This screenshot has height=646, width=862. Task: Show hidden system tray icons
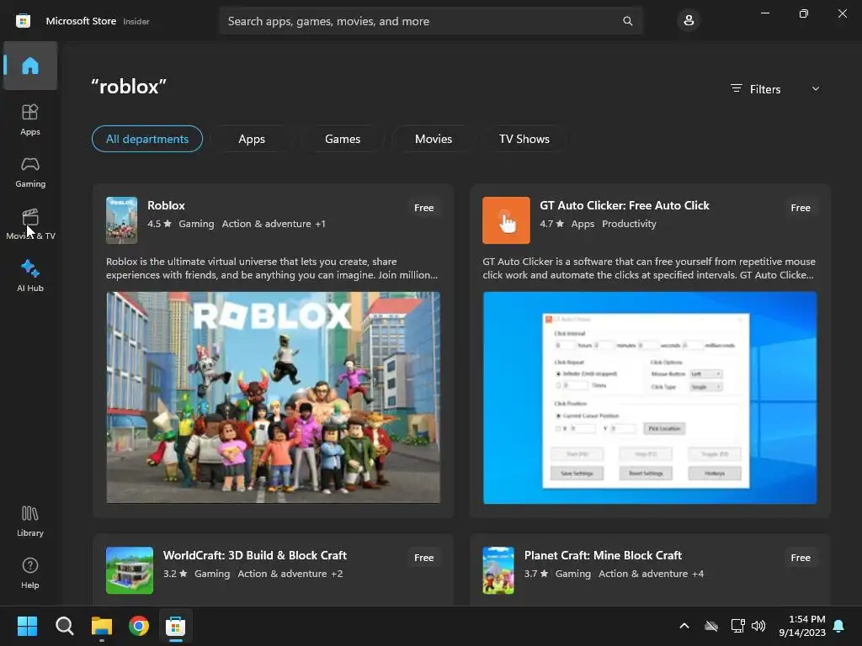pos(684,626)
